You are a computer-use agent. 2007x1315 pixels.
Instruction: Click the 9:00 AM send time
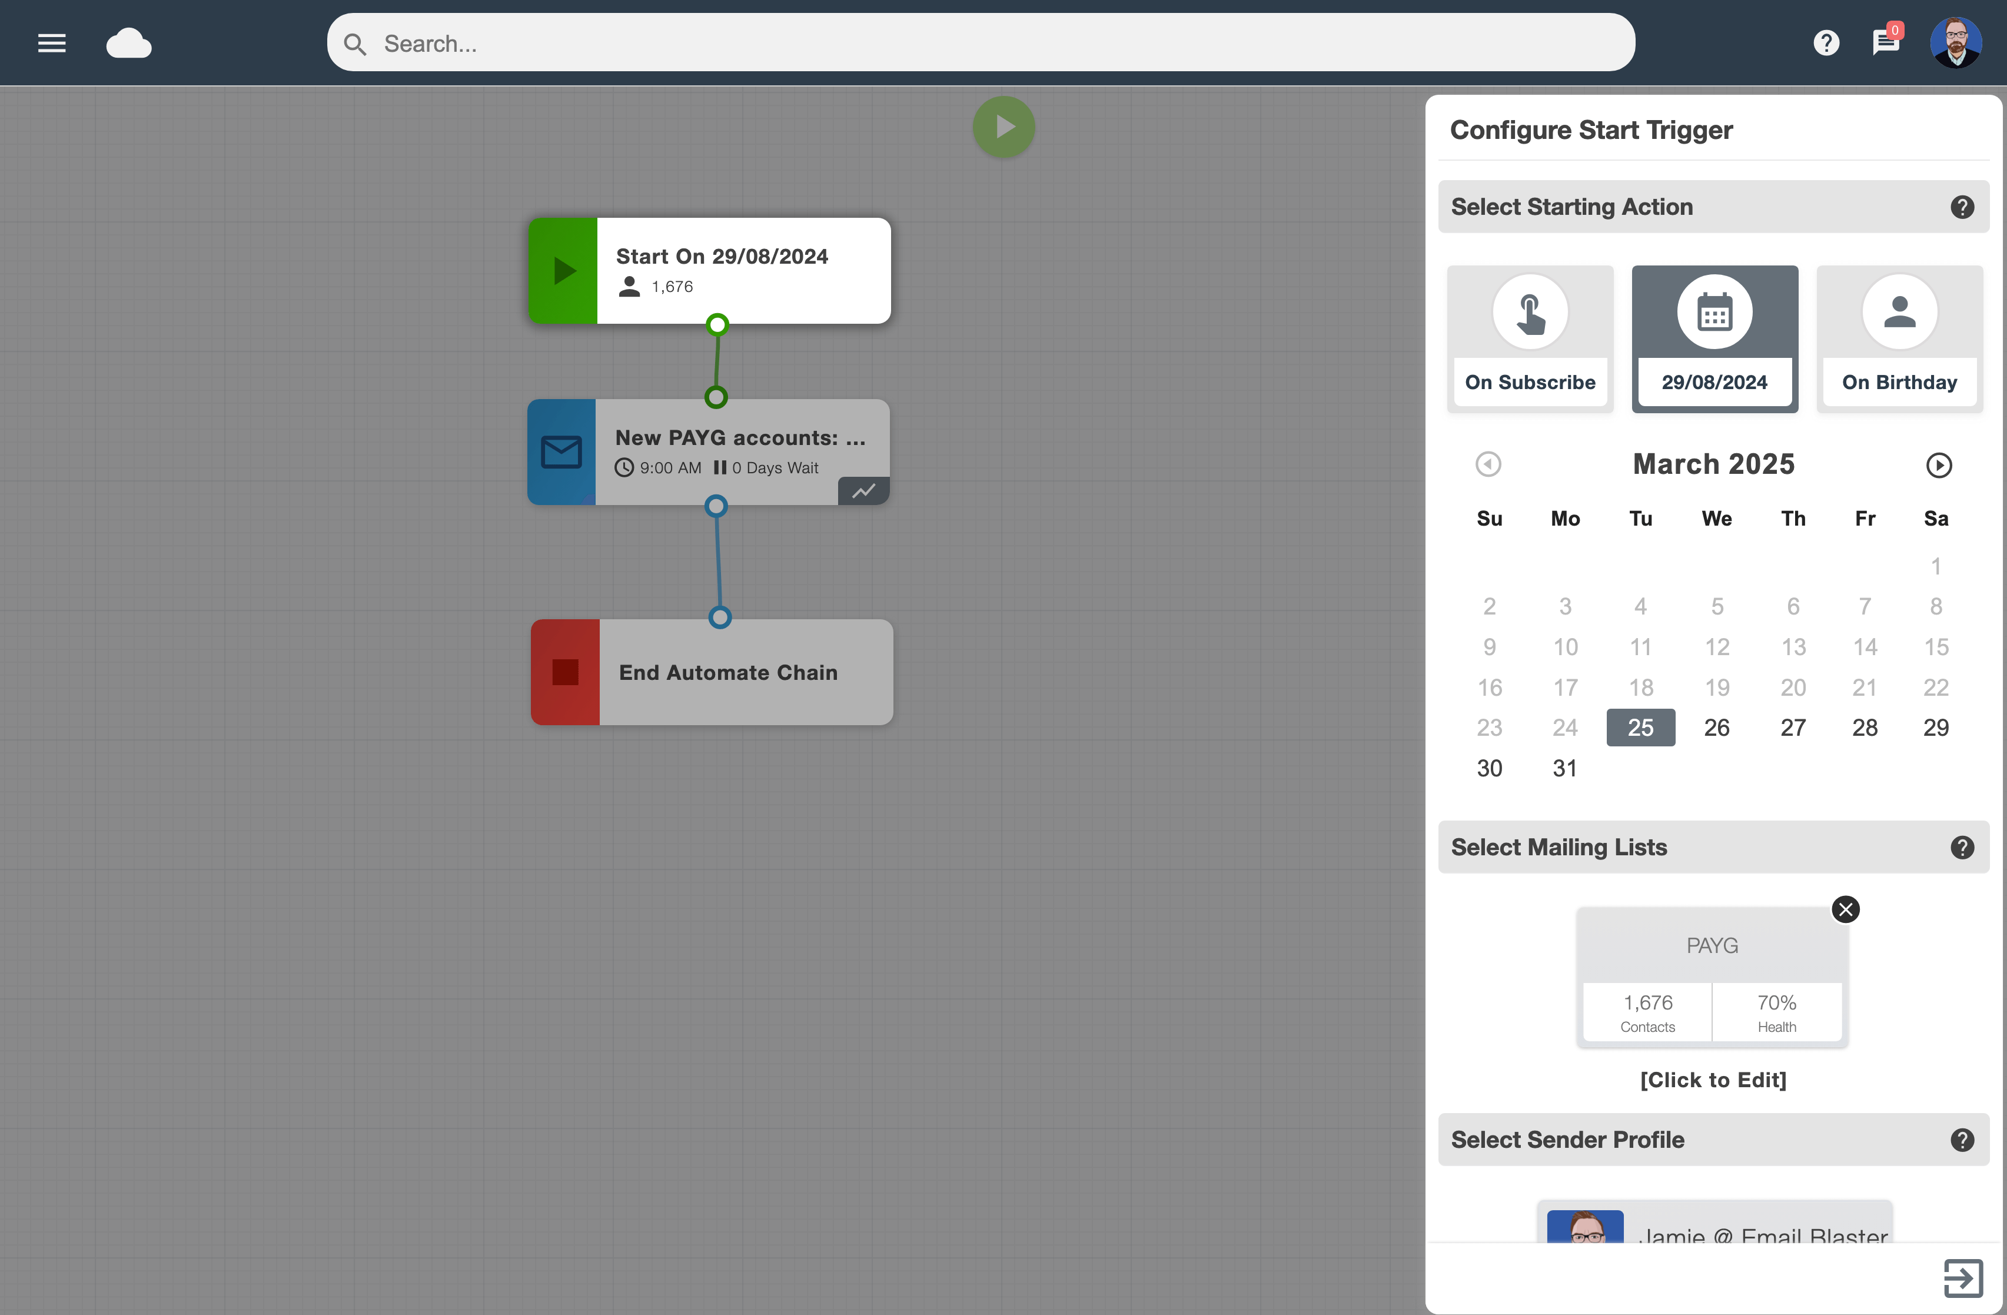coord(670,467)
